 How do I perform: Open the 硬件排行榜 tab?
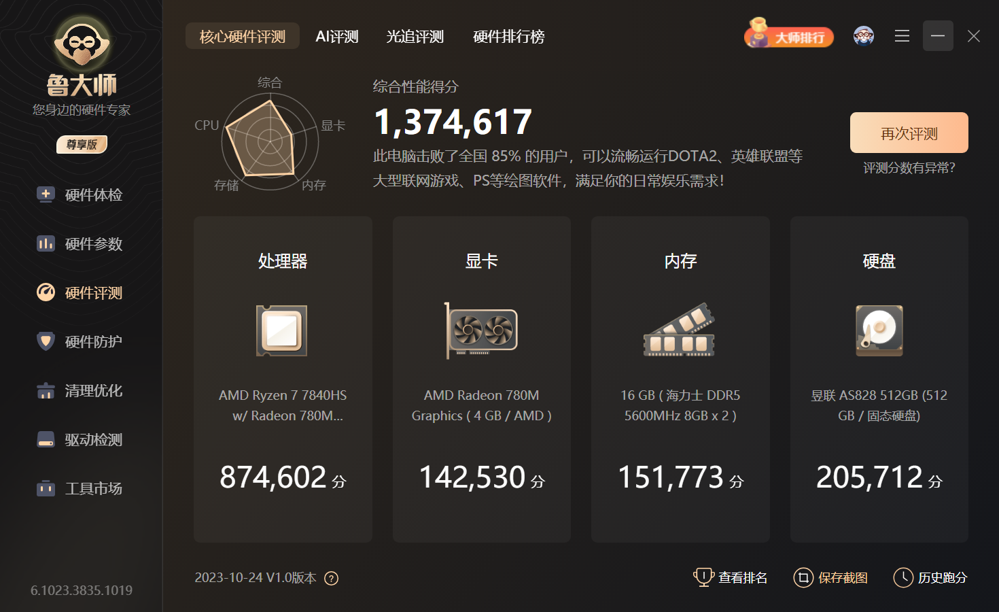coord(509,36)
